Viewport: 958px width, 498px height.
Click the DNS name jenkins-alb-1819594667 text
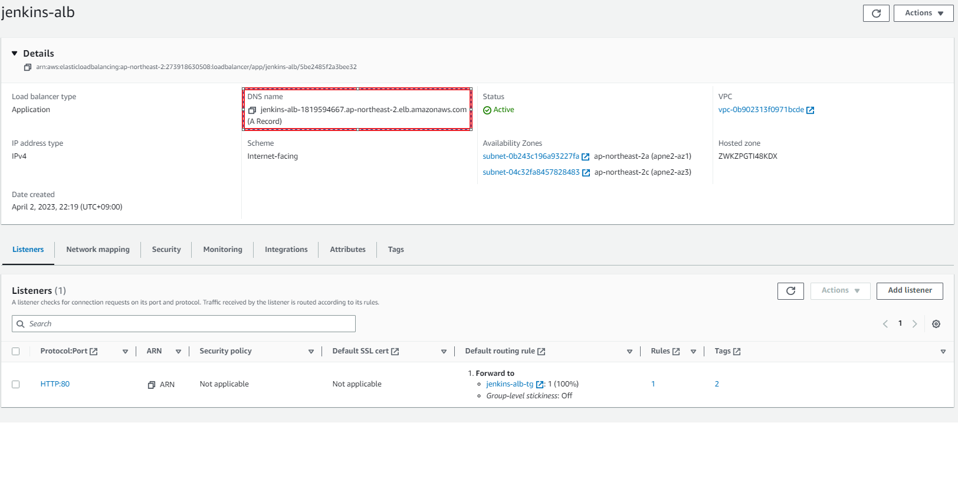click(363, 110)
